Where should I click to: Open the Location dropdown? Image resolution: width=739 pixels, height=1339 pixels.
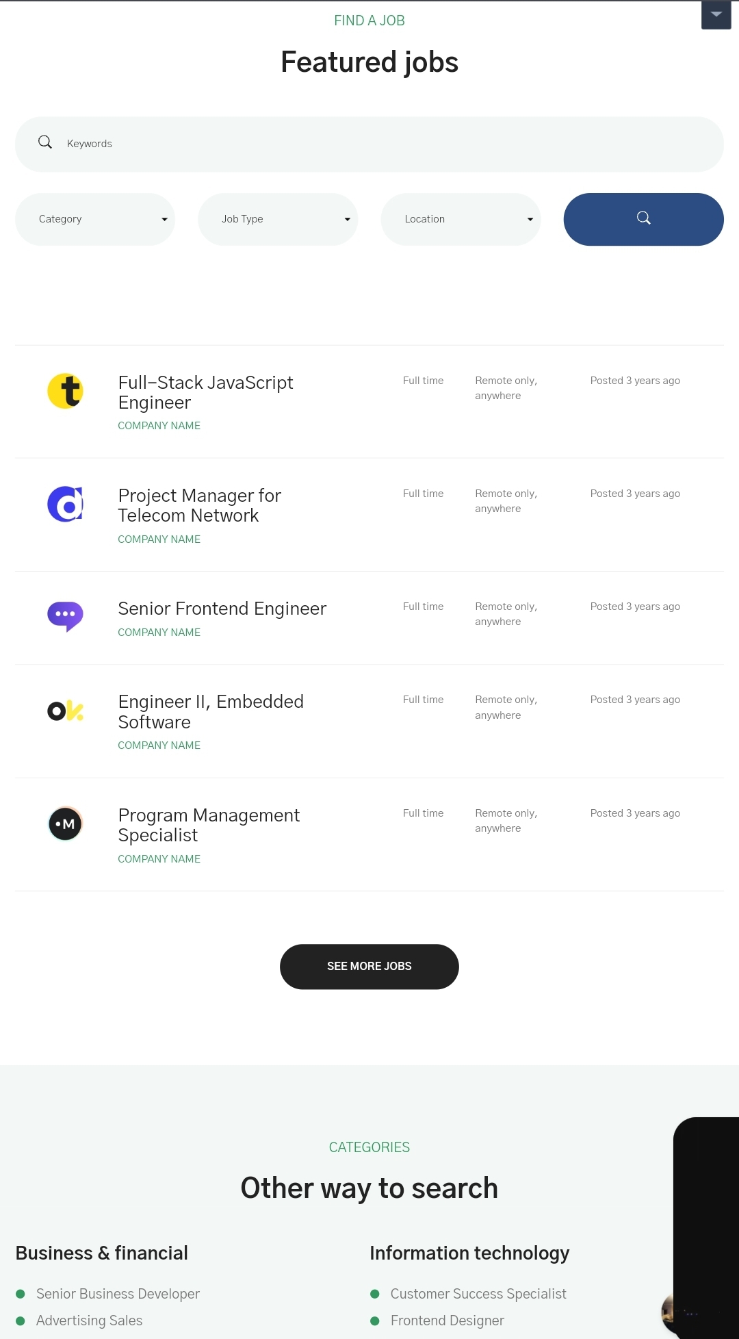[461, 219]
